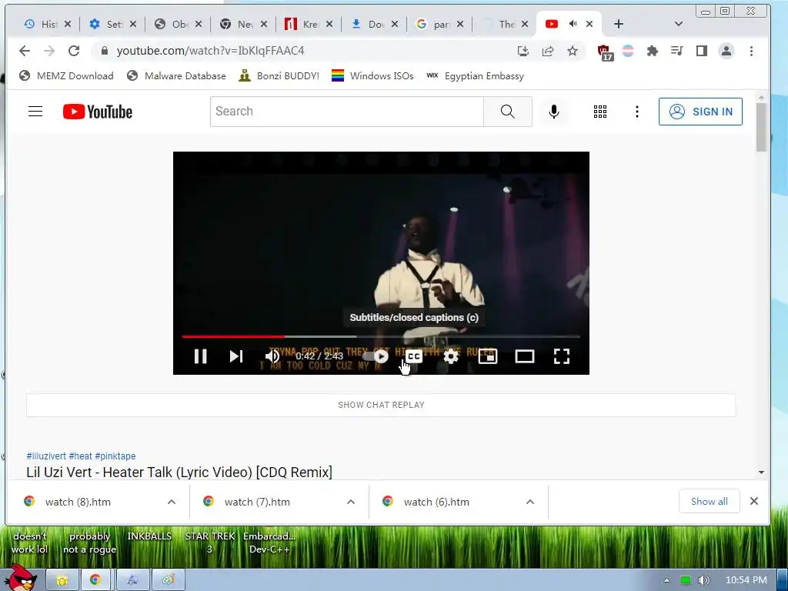The height and width of the screenshot is (591, 788).
Task: Focus the YouTube search box
Action: tap(347, 112)
